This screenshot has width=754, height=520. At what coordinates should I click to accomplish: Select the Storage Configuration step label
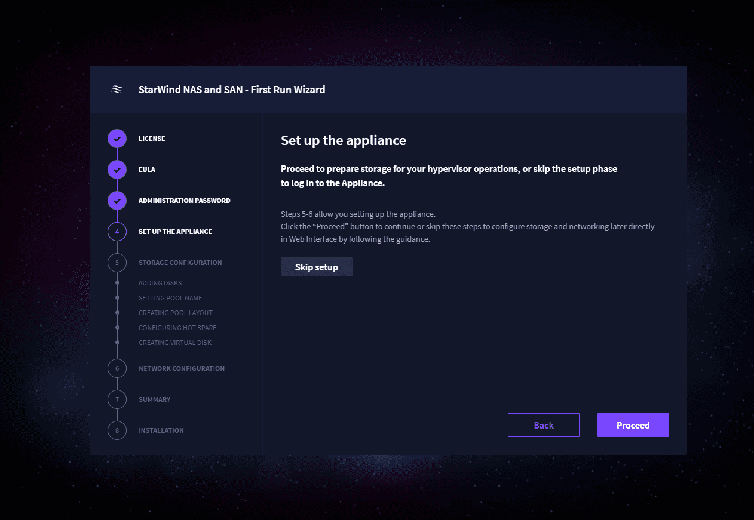coord(180,263)
